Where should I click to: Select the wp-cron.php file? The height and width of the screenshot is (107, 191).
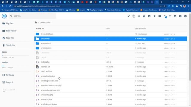(x=111, y=100)
